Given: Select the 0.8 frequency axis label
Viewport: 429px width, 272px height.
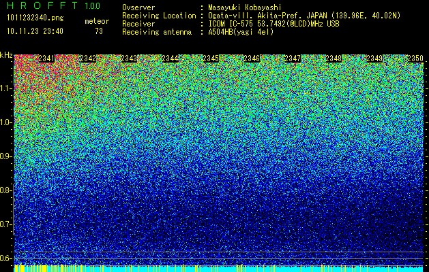Looking at the screenshot, I should [x=5, y=190].
